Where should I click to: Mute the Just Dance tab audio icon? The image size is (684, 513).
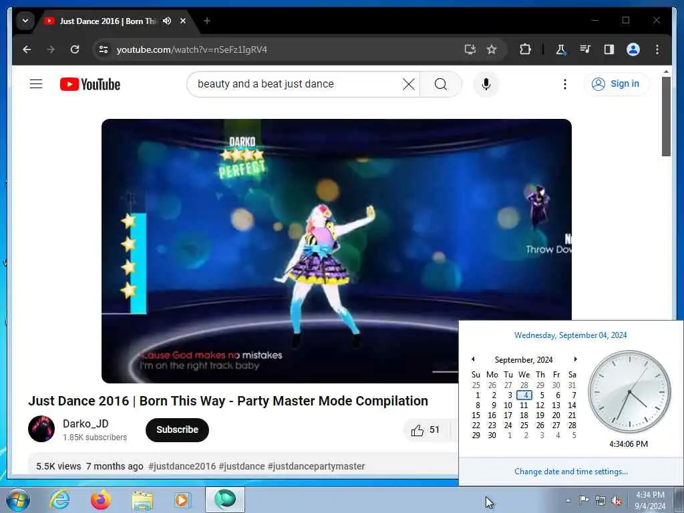(166, 21)
